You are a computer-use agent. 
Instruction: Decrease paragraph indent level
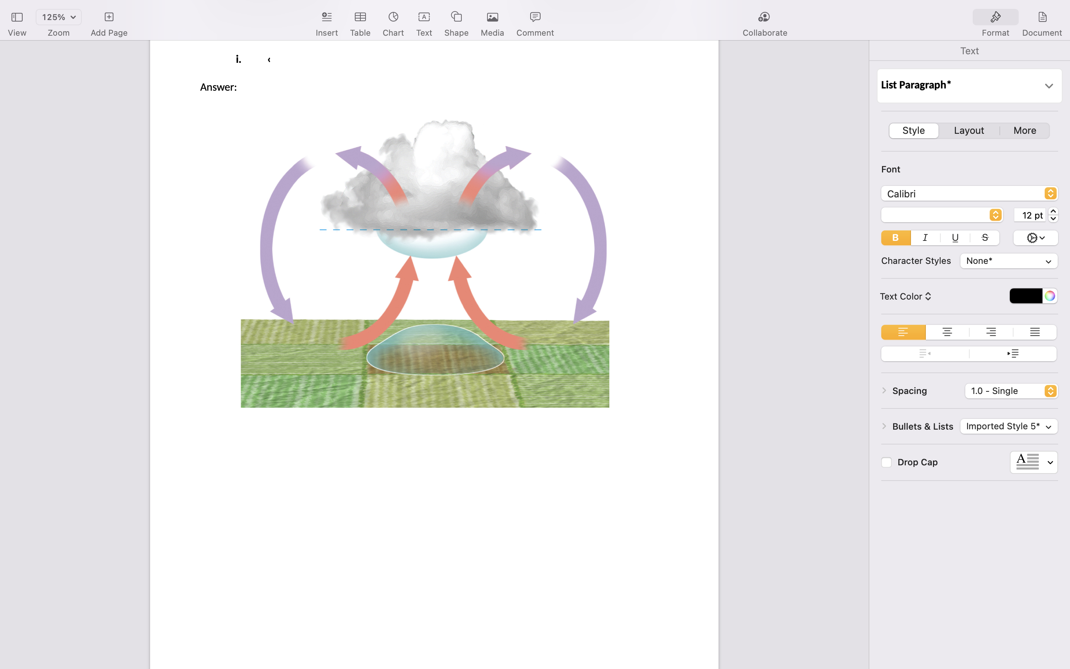925,353
